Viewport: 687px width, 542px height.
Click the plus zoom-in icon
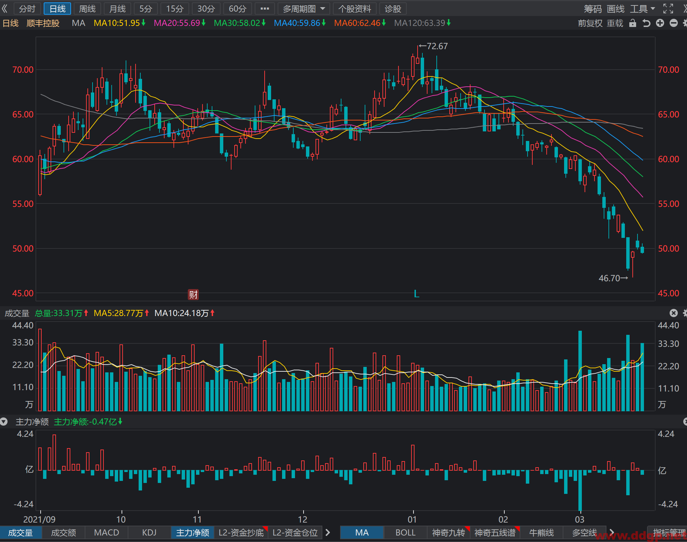660,23
